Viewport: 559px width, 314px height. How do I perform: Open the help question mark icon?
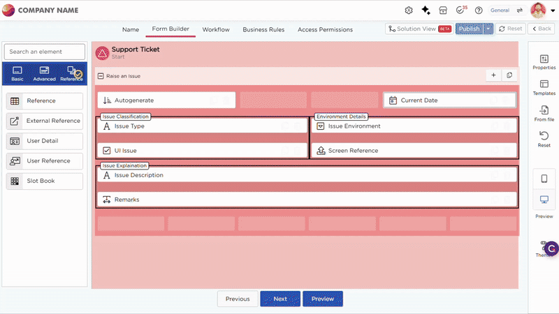(479, 10)
